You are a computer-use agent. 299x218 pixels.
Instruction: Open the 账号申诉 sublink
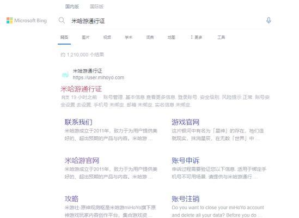tap(186, 161)
